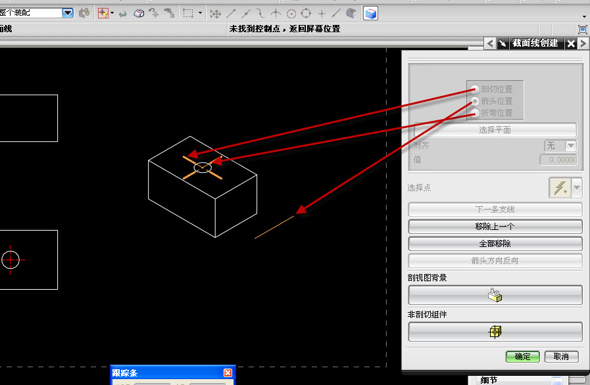Click the 截面线创建 panel title
The height and width of the screenshot is (385, 590).
pos(535,43)
